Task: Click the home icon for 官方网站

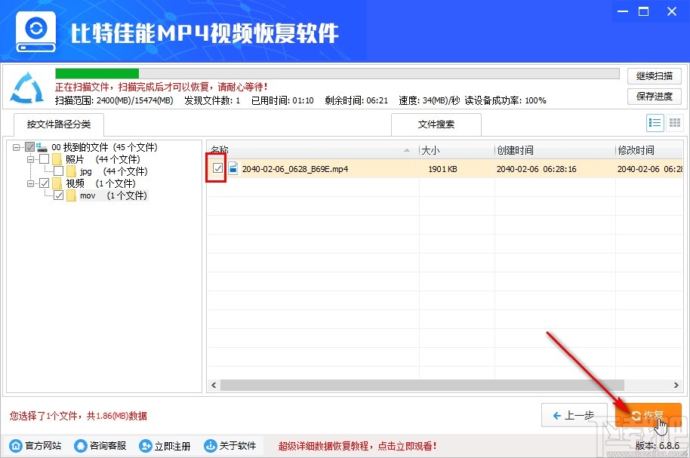Action: tap(15, 446)
